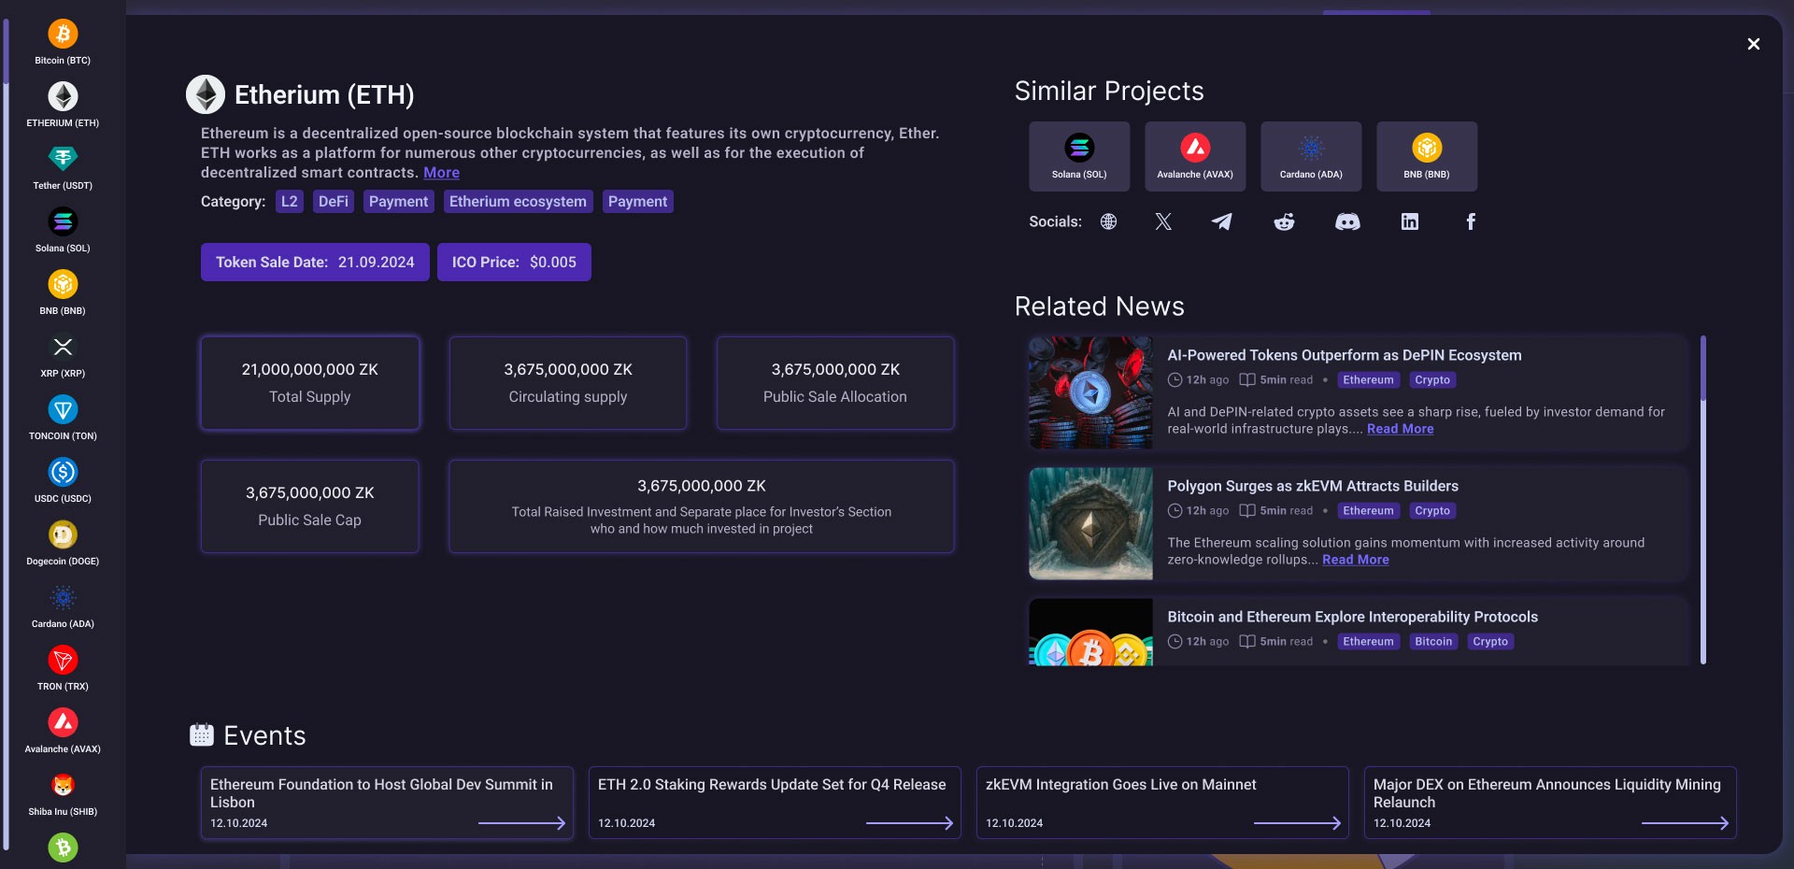
Task: Open Bitcoin and Ethereum Interoperability news thumbnail
Action: pos(1090,632)
